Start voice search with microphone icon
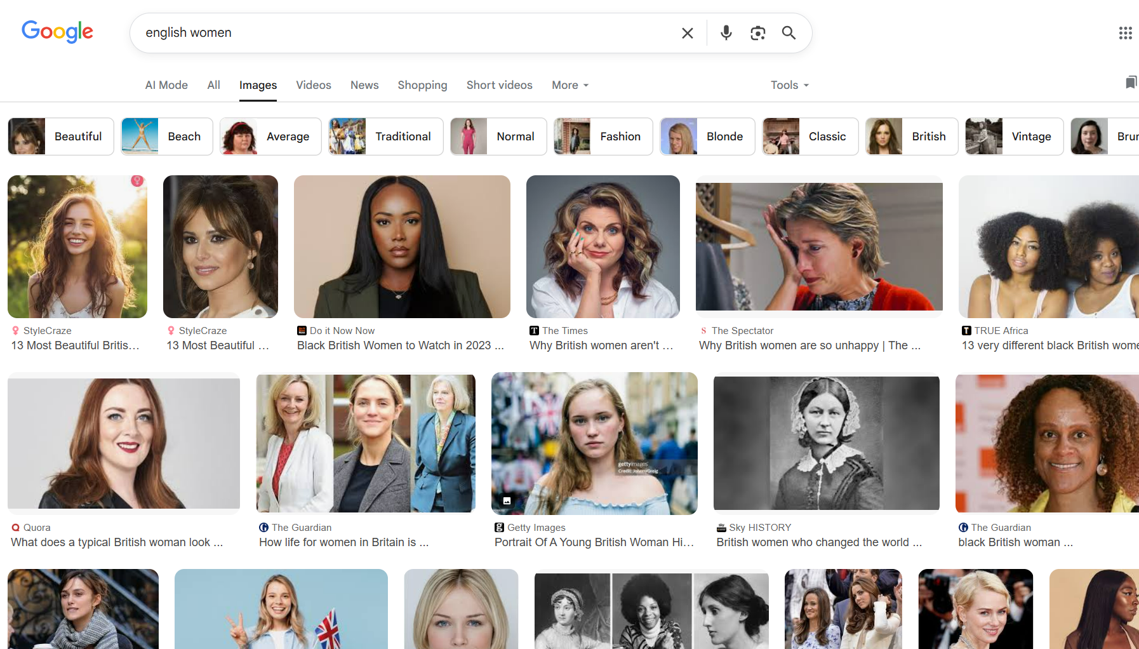 [726, 33]
